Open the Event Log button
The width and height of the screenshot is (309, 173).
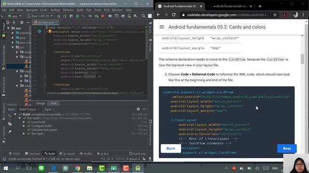coord(137,154)
